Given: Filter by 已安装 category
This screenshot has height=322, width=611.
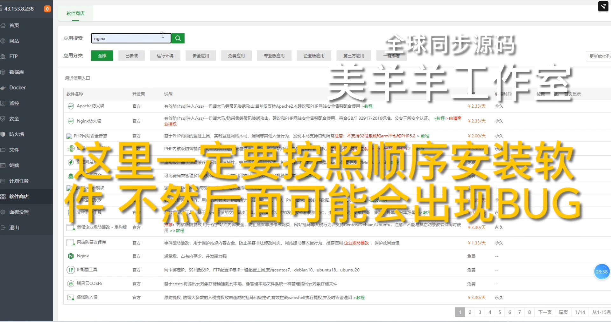Looking at the screenshot, I should (x=131, y=56).
